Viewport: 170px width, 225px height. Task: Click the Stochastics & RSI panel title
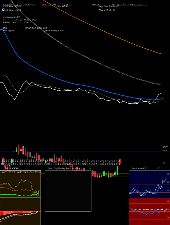tap(146, 168)
